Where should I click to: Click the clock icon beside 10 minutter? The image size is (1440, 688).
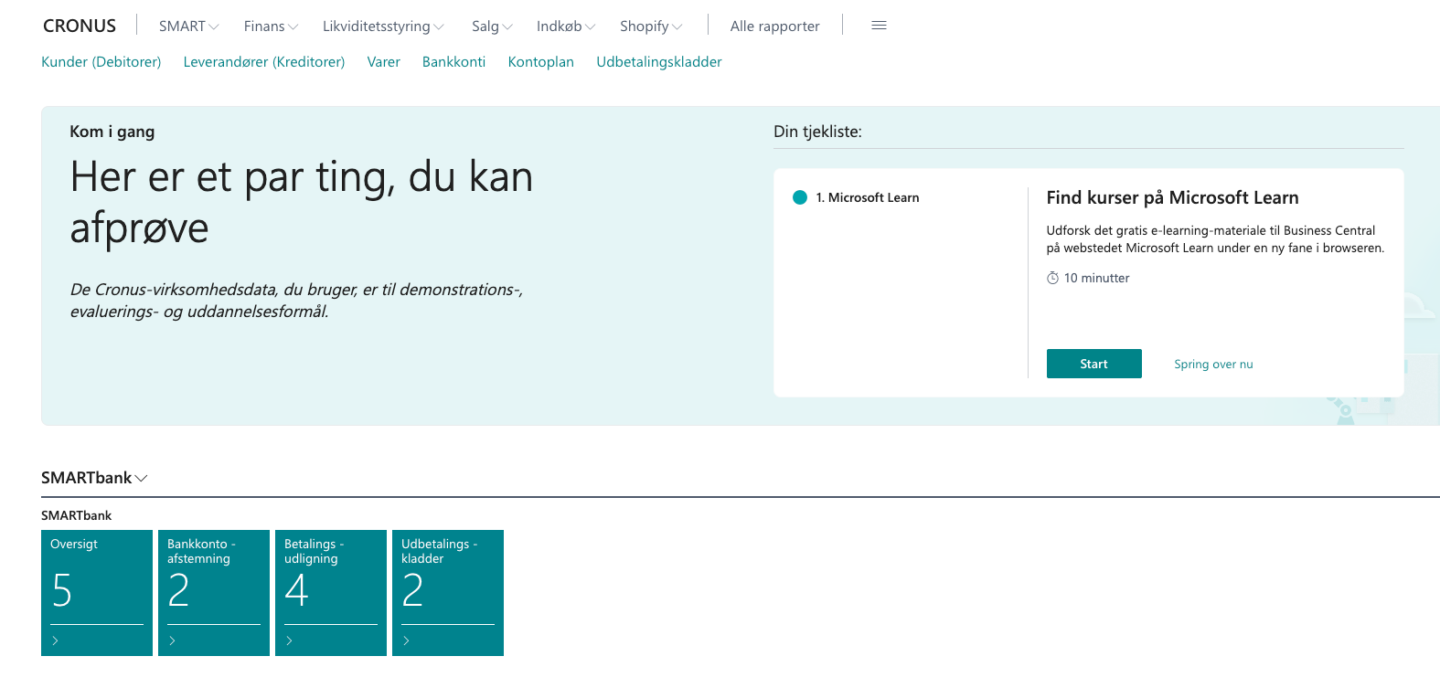(1052, 278)
